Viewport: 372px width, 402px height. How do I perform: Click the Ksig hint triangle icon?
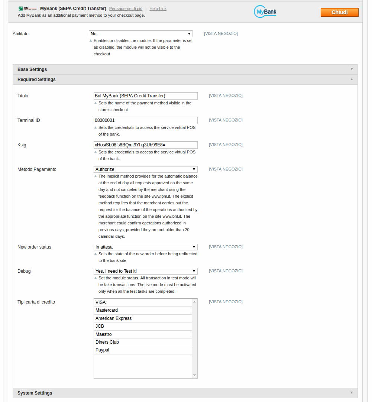[96, 152]
